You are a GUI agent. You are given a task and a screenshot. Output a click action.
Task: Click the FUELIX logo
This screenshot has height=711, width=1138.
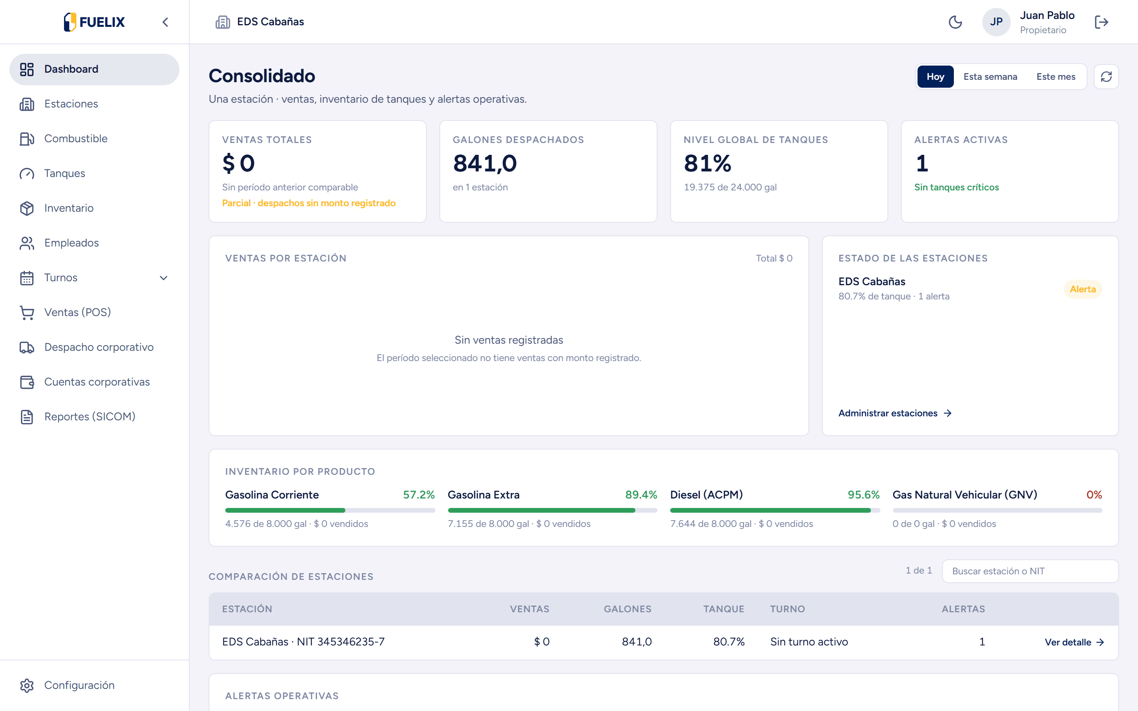[x=94, y=22]
